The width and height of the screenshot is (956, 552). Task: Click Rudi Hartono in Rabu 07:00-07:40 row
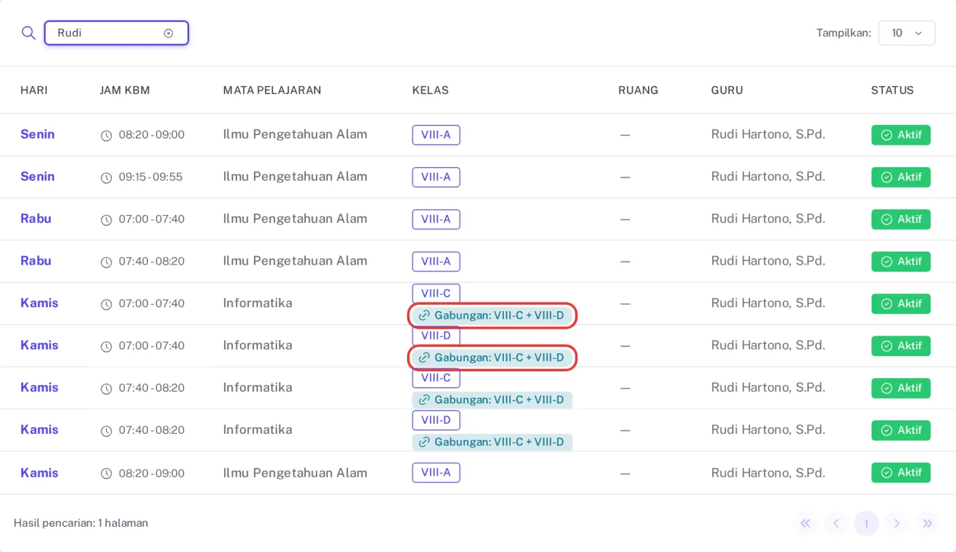tap(768, 219)
